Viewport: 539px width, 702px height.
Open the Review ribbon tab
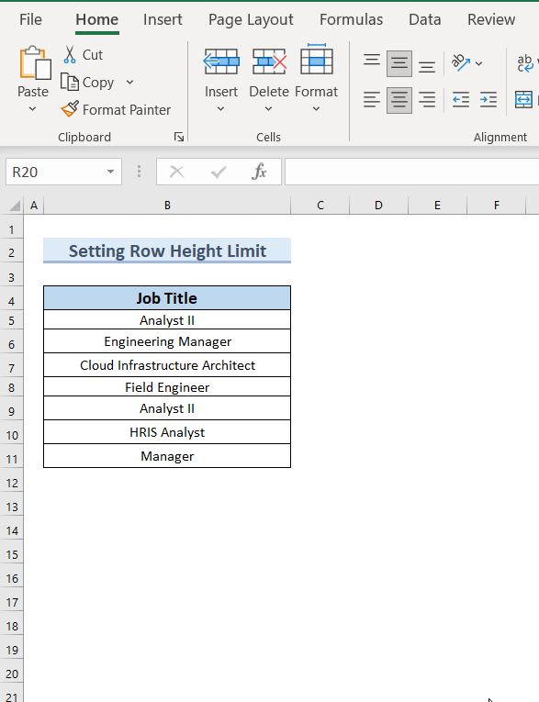pyautogui.click(x=491, y=19)
